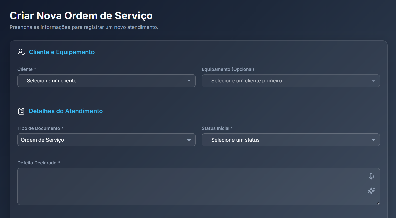Click the 'Preencha as informações' subtitle text
The height and width of the screenshot is (218, 396).
[84, 27]
